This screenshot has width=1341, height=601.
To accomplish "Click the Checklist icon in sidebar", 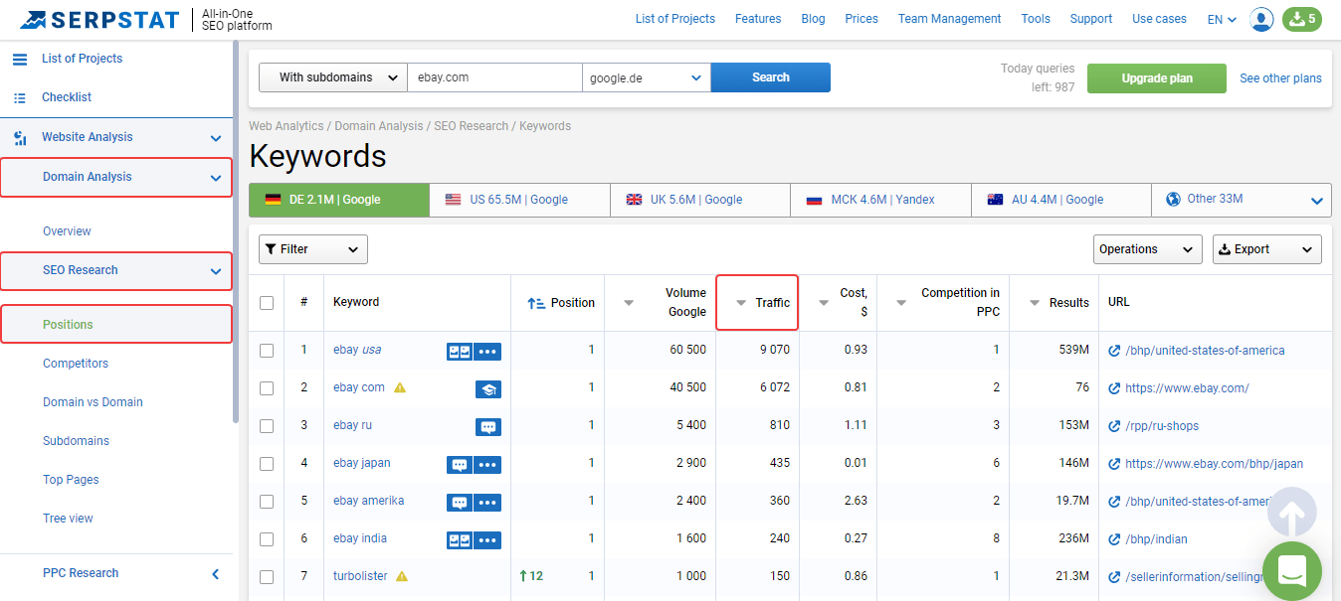I will [20, 97].
